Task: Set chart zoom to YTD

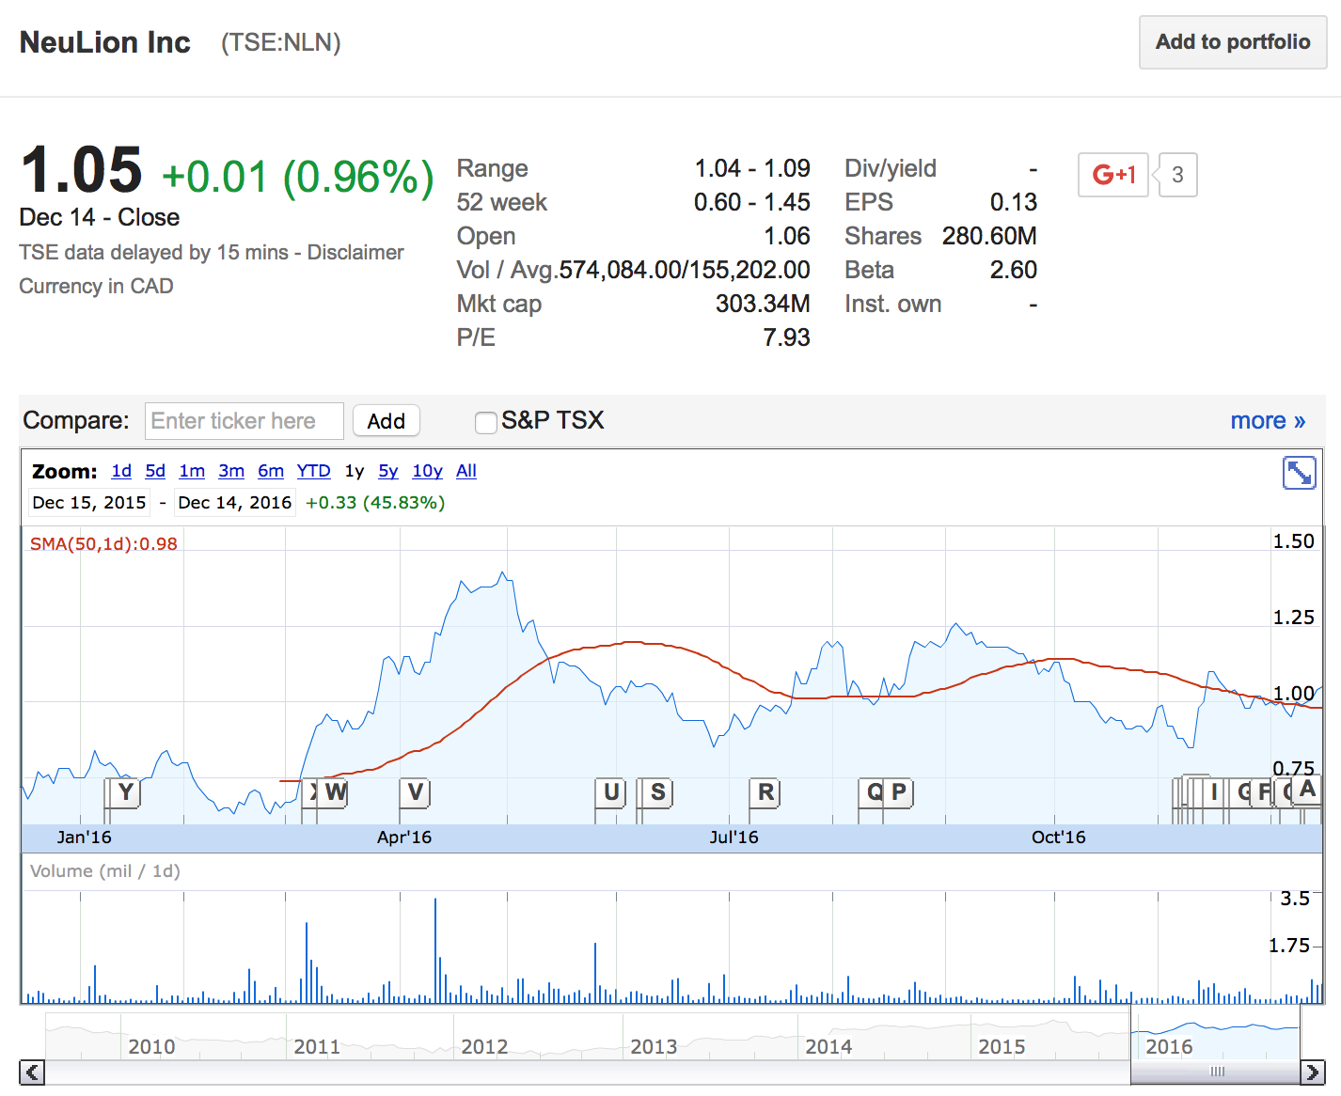Action: click(x=314, y=471)
